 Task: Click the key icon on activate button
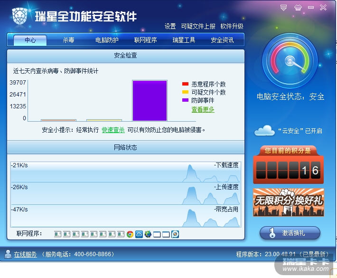[272, 233]
